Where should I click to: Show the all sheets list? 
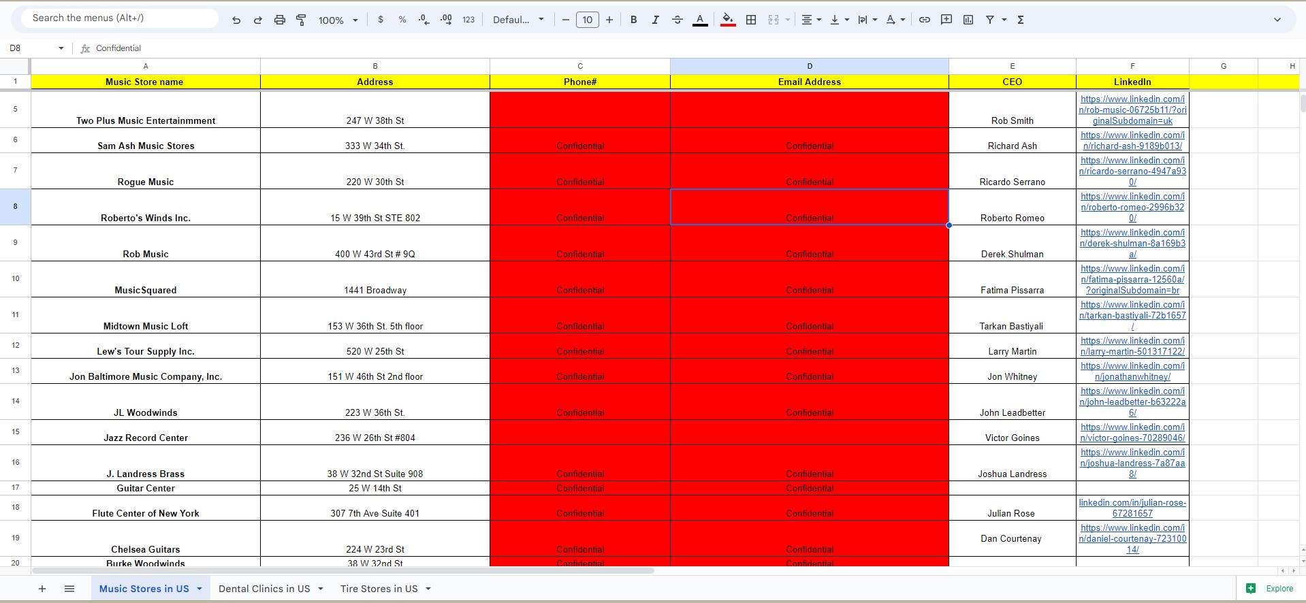pyautogui.click(x=69, y=589)
